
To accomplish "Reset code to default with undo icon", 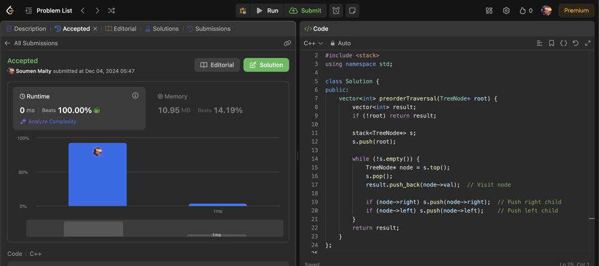I will [576, 43].
